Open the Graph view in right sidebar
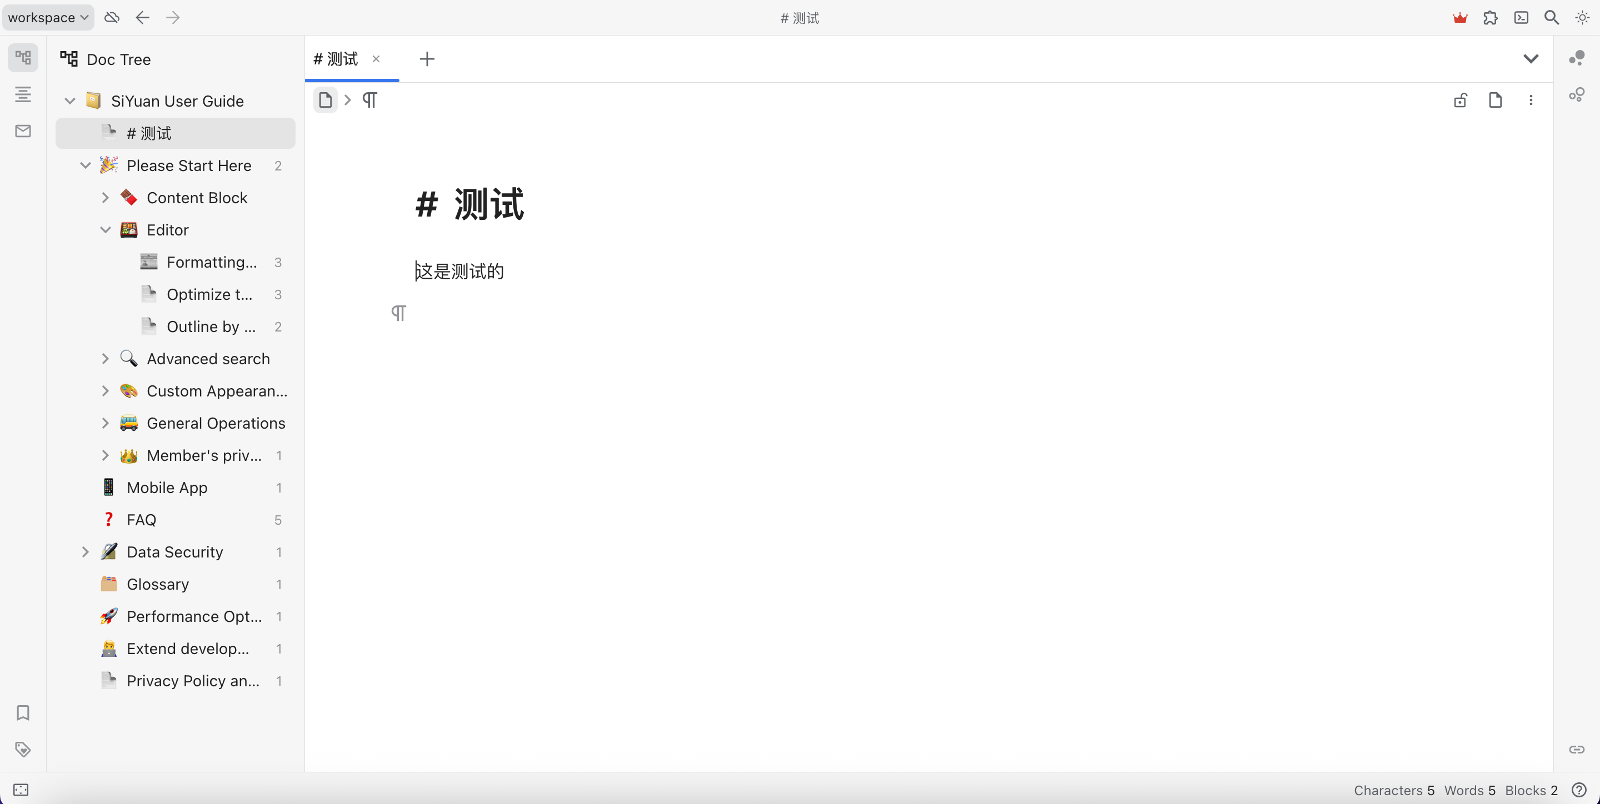Image resolution: width=1600 pixels, height=804 pixels. click(1577, 58)
